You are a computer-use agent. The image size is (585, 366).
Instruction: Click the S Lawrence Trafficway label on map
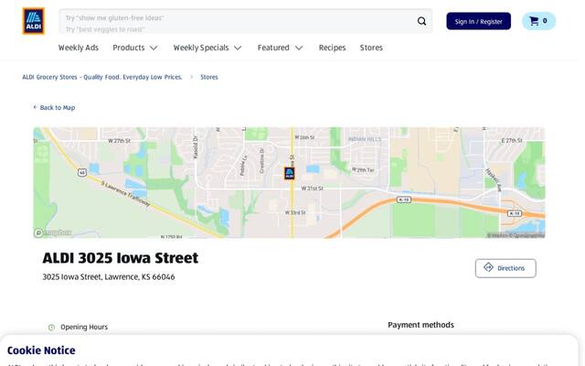(126, 194)
